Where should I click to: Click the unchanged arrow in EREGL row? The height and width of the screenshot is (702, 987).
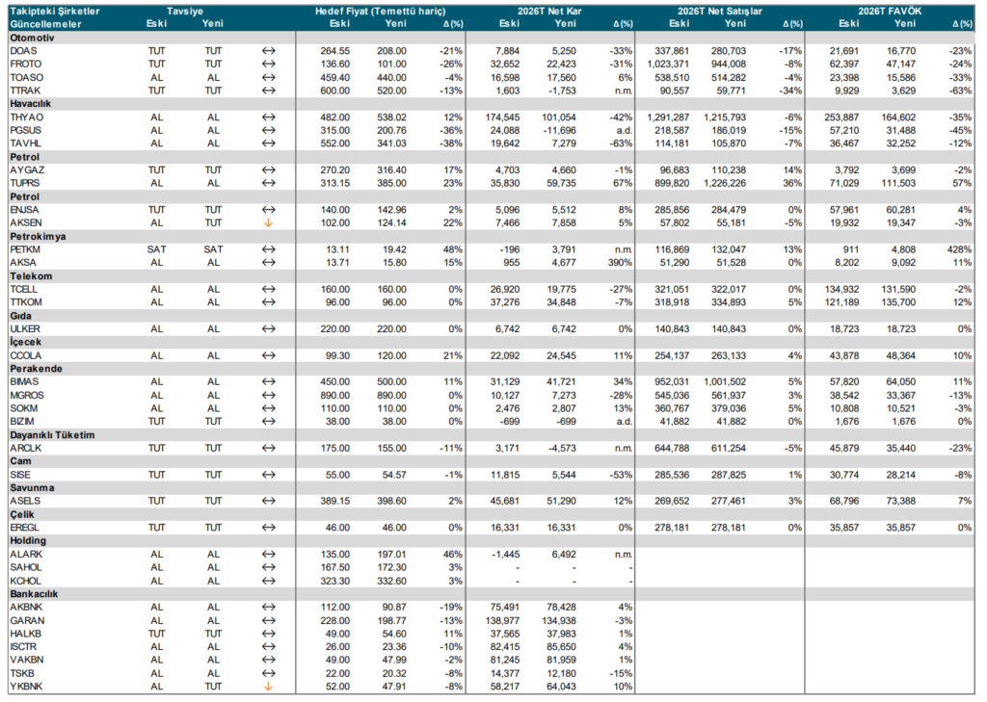click(269, 529)
